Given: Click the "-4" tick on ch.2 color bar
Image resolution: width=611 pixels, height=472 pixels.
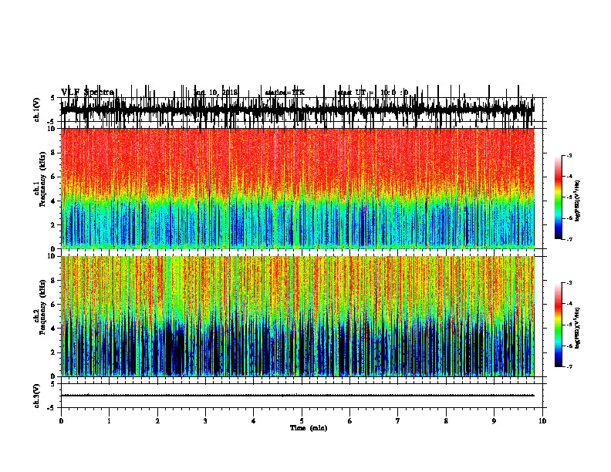Looking at the screenshot, I should [569, 304].
